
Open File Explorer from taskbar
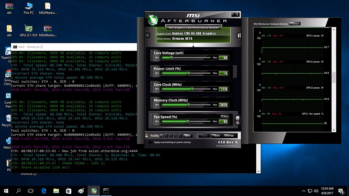tap(56, 191)
